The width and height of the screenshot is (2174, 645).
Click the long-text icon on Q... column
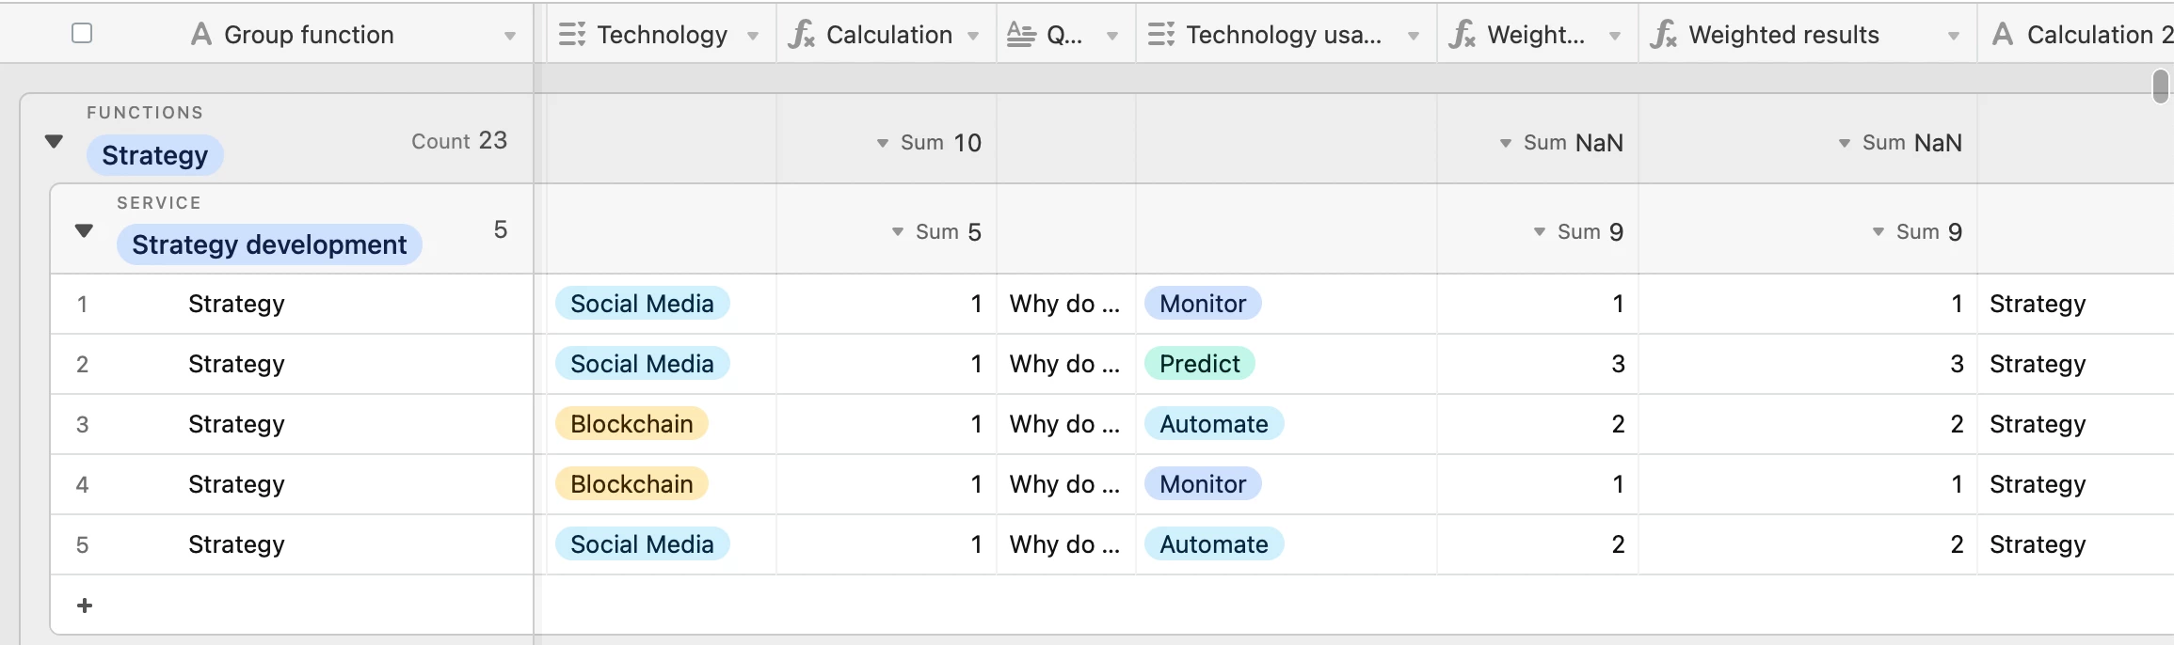click(1021, 35)
